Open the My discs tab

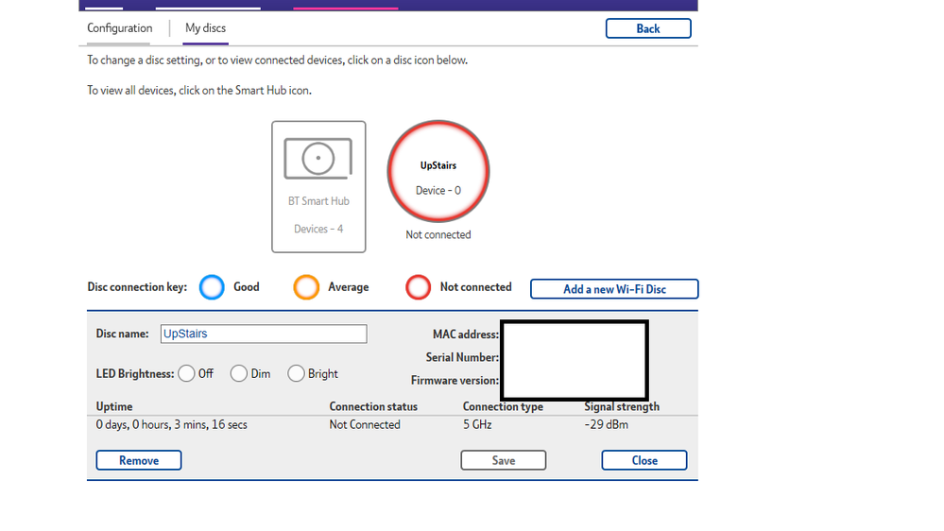pyautogui.click(x=205, y=28)
